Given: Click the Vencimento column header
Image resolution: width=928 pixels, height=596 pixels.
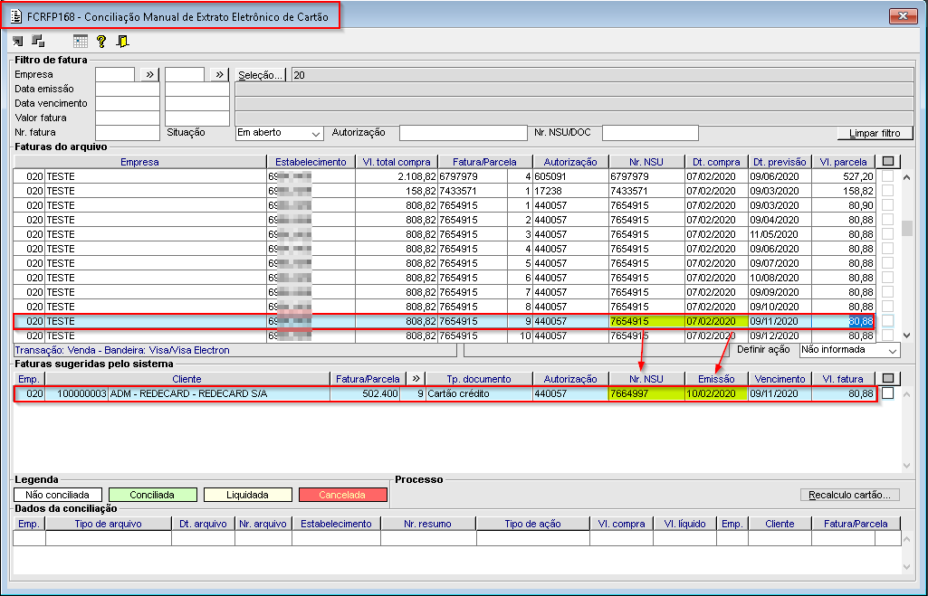Looking at the screenshot, I should [780, 379].
